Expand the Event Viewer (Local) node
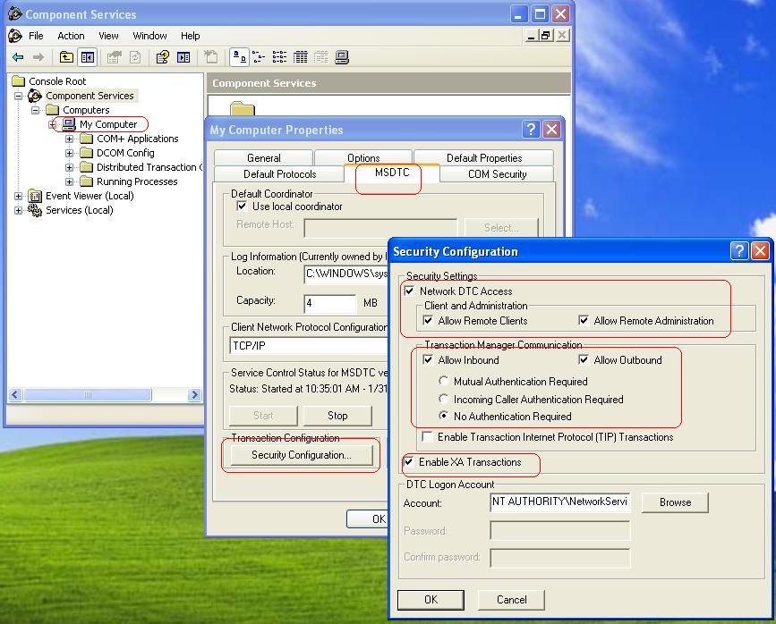 [x=18, y=197]
